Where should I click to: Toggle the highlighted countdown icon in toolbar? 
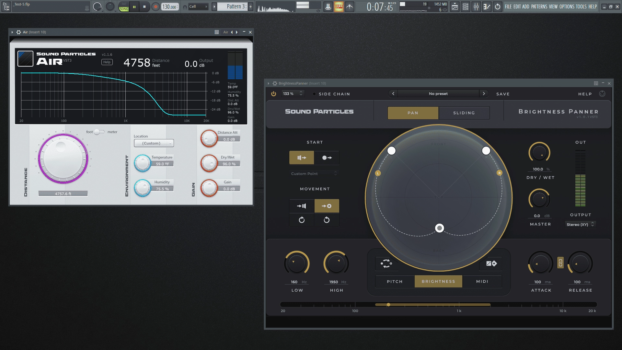click(x=339, y=6)
